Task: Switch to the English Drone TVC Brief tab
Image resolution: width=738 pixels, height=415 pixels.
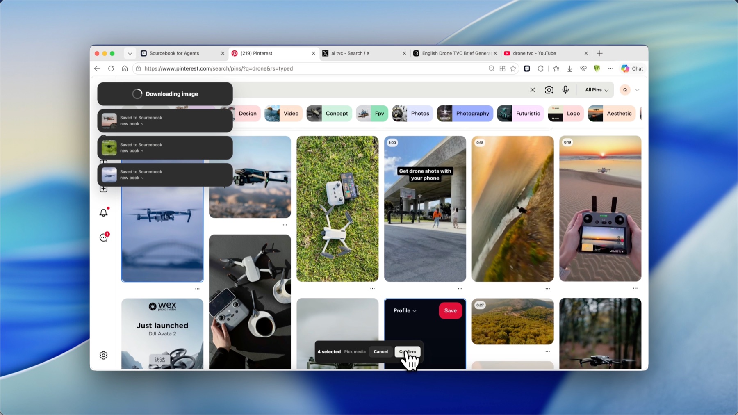Action: [454, 53]
